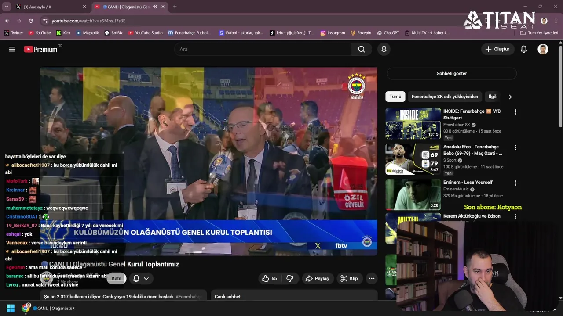Open the Anadolu Efes - Fenerbahçe Beko thumbnail
This screenshot has height=316, width=563.
[413, 159]
